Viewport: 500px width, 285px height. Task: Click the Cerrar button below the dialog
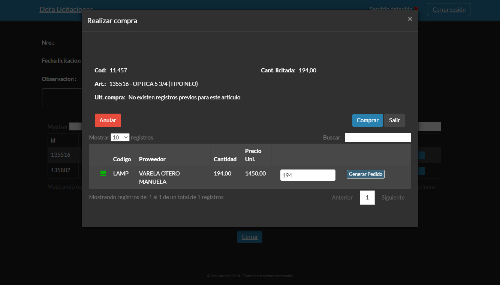[x=250, y=237]
